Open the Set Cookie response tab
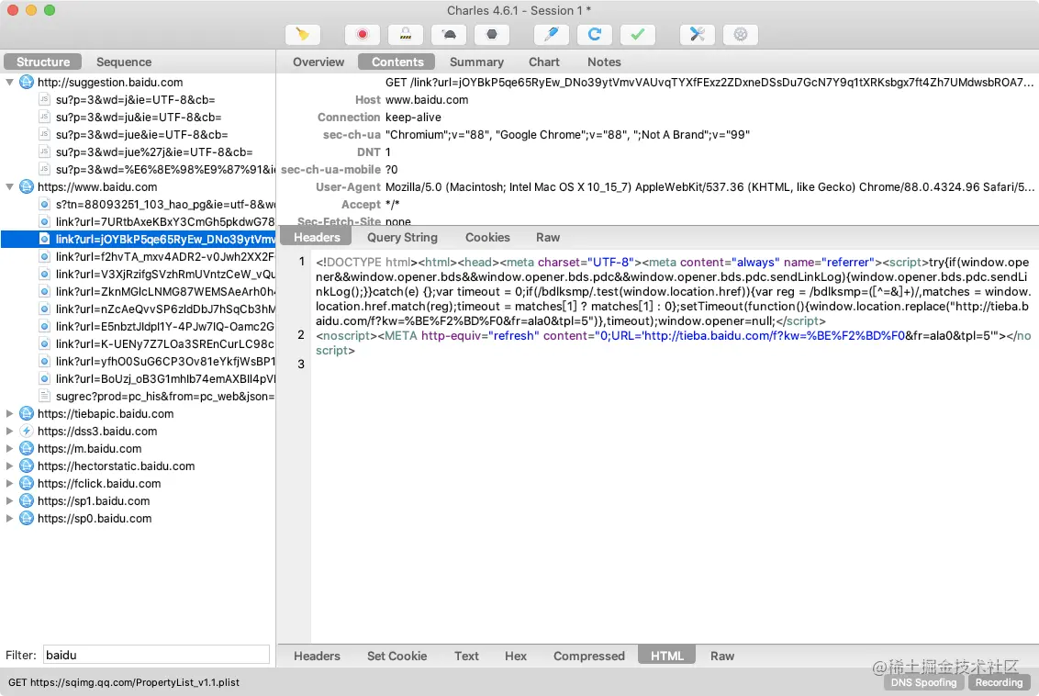1039x696 pixels. [397, 656]
